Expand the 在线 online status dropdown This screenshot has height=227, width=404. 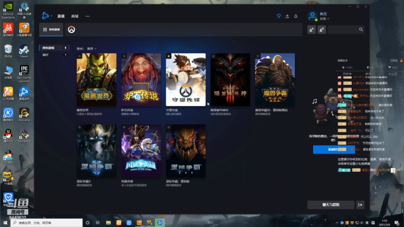(325, 19)
